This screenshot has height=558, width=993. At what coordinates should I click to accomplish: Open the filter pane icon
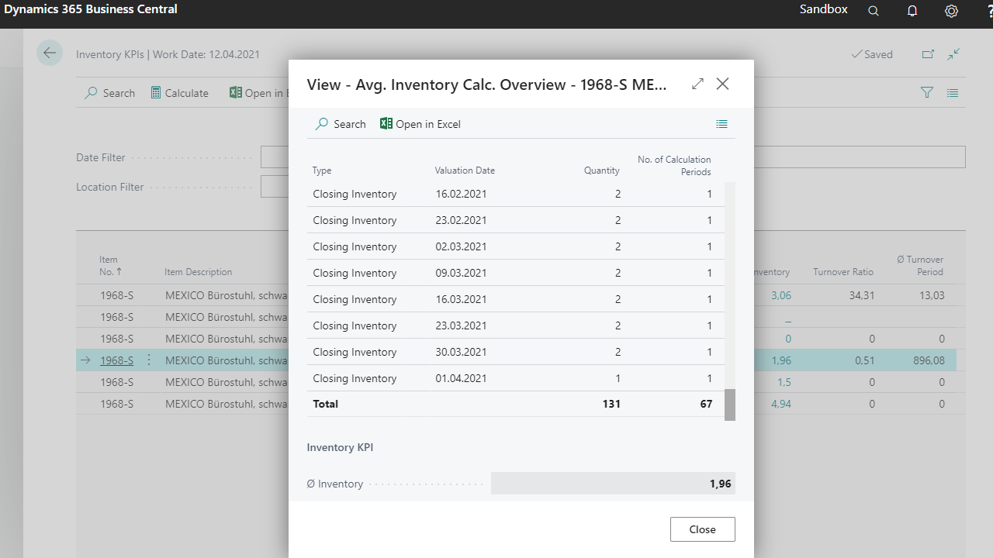[x=926, y=93]
